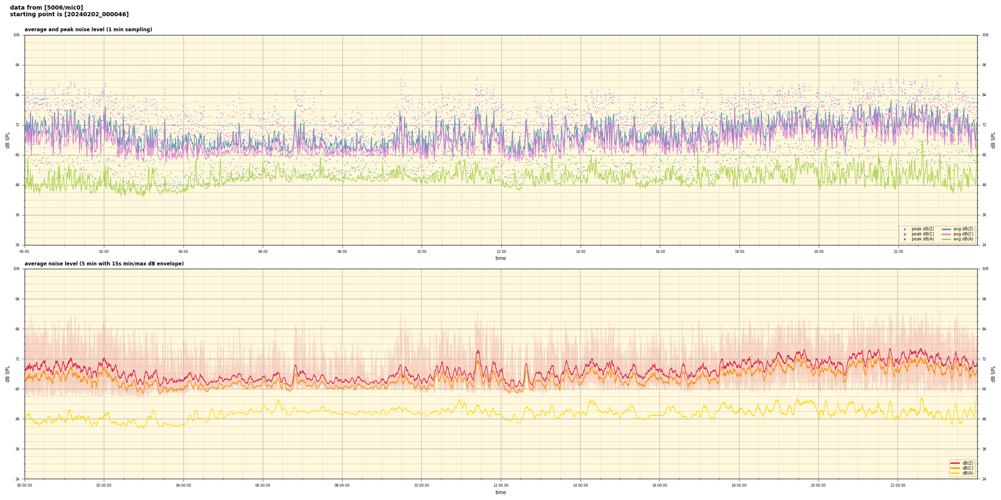Click the 'average and peak noise level' chart title
Viewport: 1001px width, 500px height.
click(88, 30)
